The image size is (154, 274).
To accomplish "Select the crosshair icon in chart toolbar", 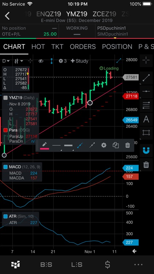I will [30, 61].
